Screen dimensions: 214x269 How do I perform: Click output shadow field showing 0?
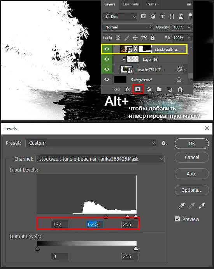(x=60, y=256)
